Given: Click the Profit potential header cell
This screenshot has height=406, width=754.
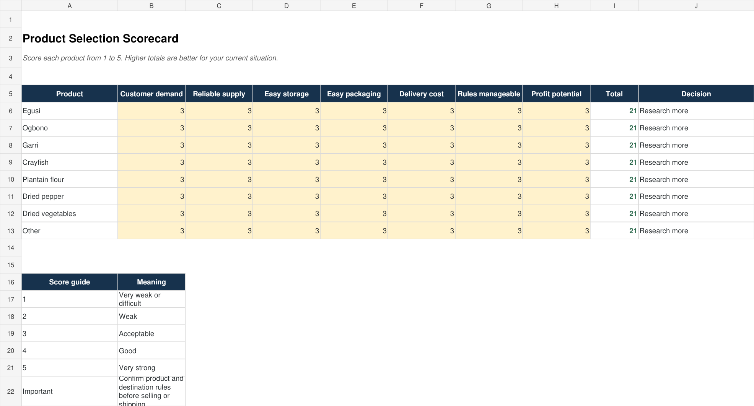Looking at the screenshot, I should click(556, 94).
